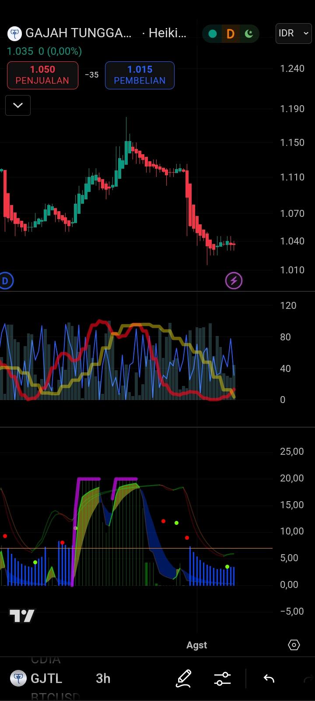Click the 1.015 PEMBELIAN buy button

140,75
